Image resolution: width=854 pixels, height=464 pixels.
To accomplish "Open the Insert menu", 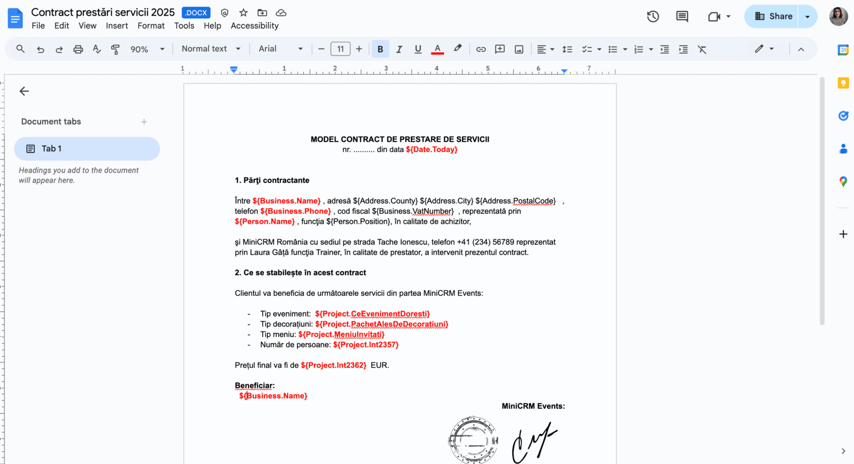I will tap(117, 26).
